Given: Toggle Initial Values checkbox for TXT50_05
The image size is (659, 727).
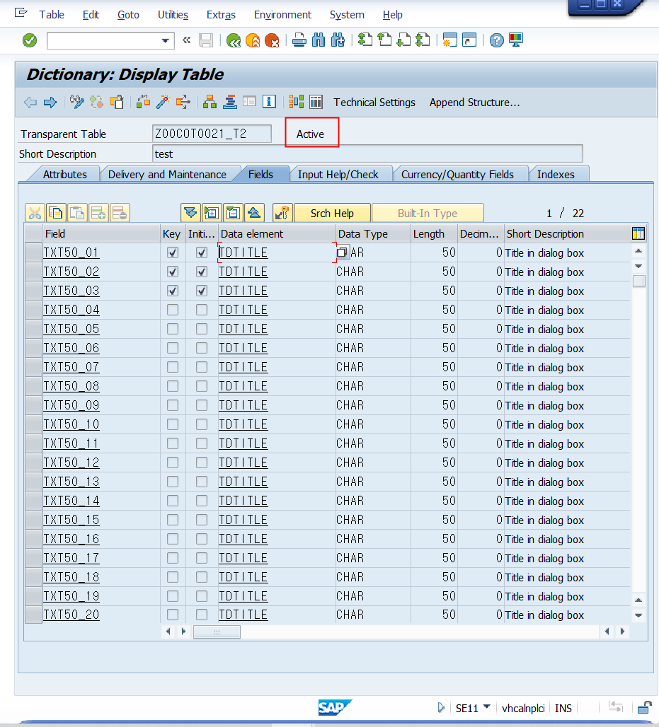Looking at the screenshot, I should (202, 329).
